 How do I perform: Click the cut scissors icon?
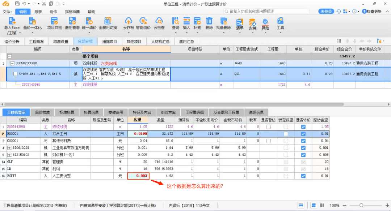click(44, 4)
